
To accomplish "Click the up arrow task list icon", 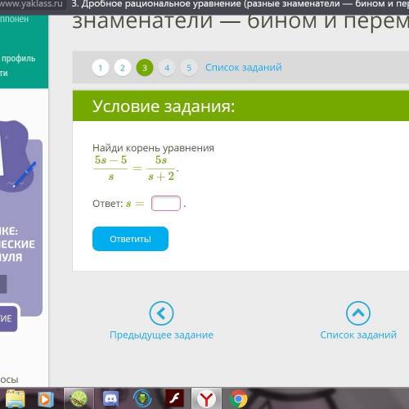I will point(358,313).
